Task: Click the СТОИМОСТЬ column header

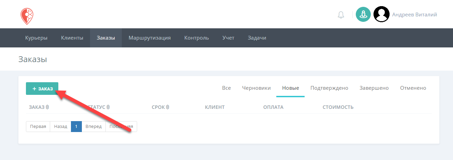Action: [338, 107]
